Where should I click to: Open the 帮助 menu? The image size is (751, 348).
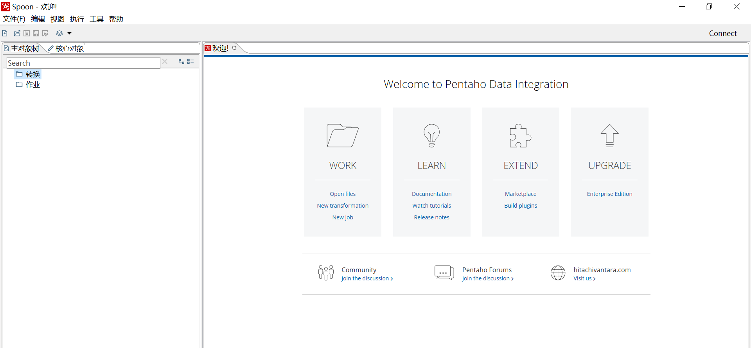pyautogui.click(x=116, y=19)
